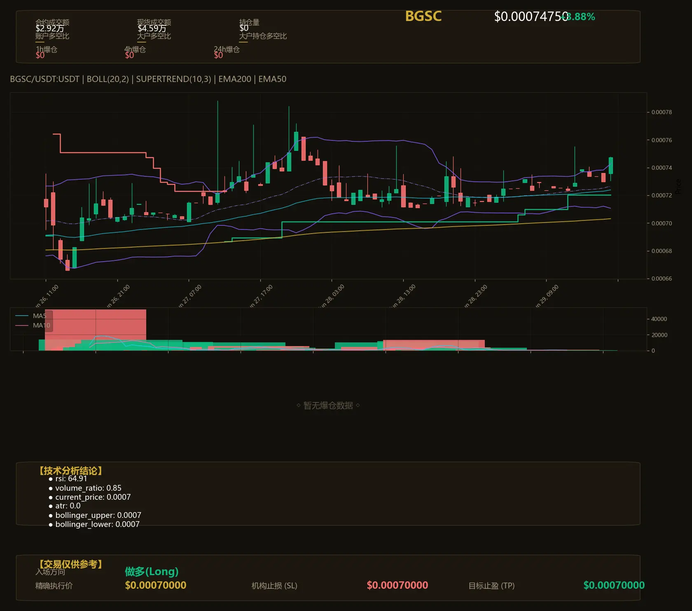Click the 0.00068 price axis label

click(x=662, y=251)
